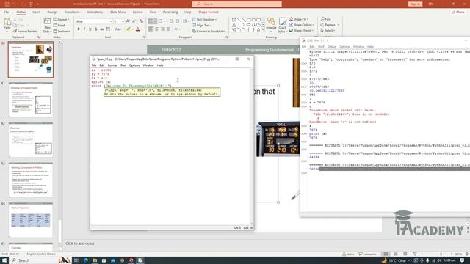Click Increase Font Size icon
The height and width of the screenshot is (264, 470).
128,21
